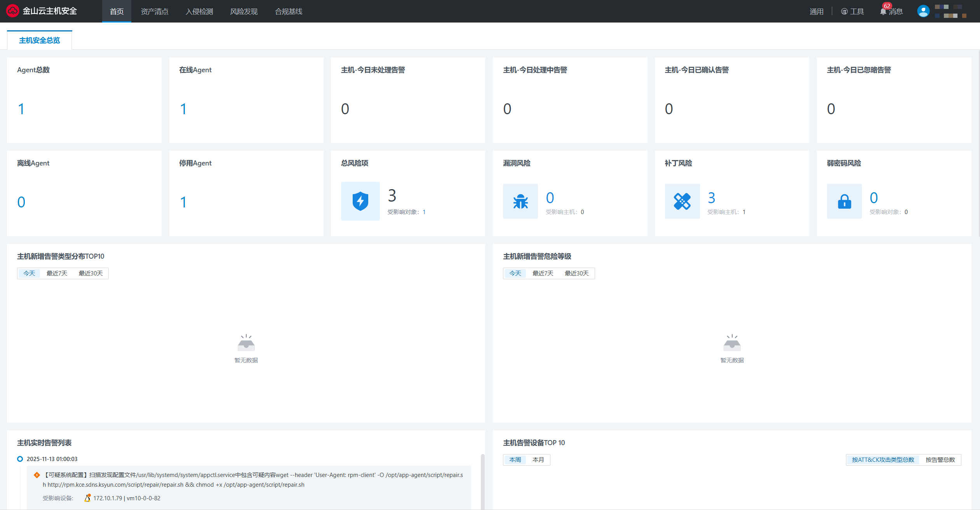Open the 通用 menu
Screen dimensions: 980x510
pos(816,11)
